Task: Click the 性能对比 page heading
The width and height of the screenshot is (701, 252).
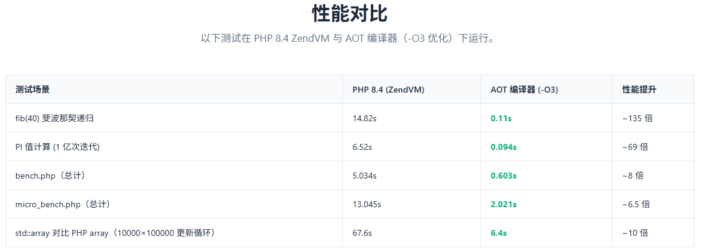Action: tap(350, 14)
